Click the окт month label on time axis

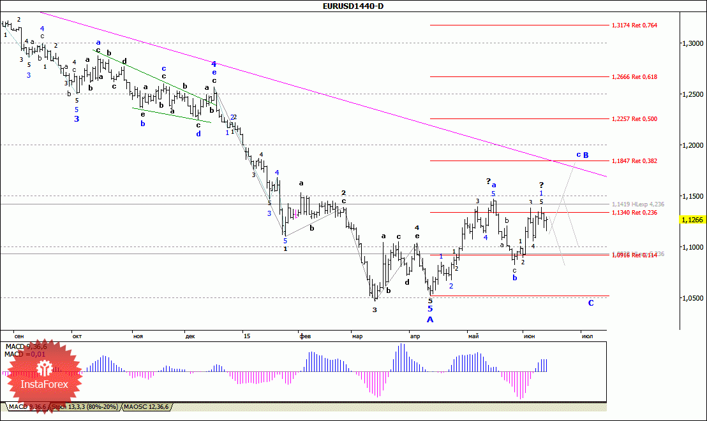tap(77, 336)
